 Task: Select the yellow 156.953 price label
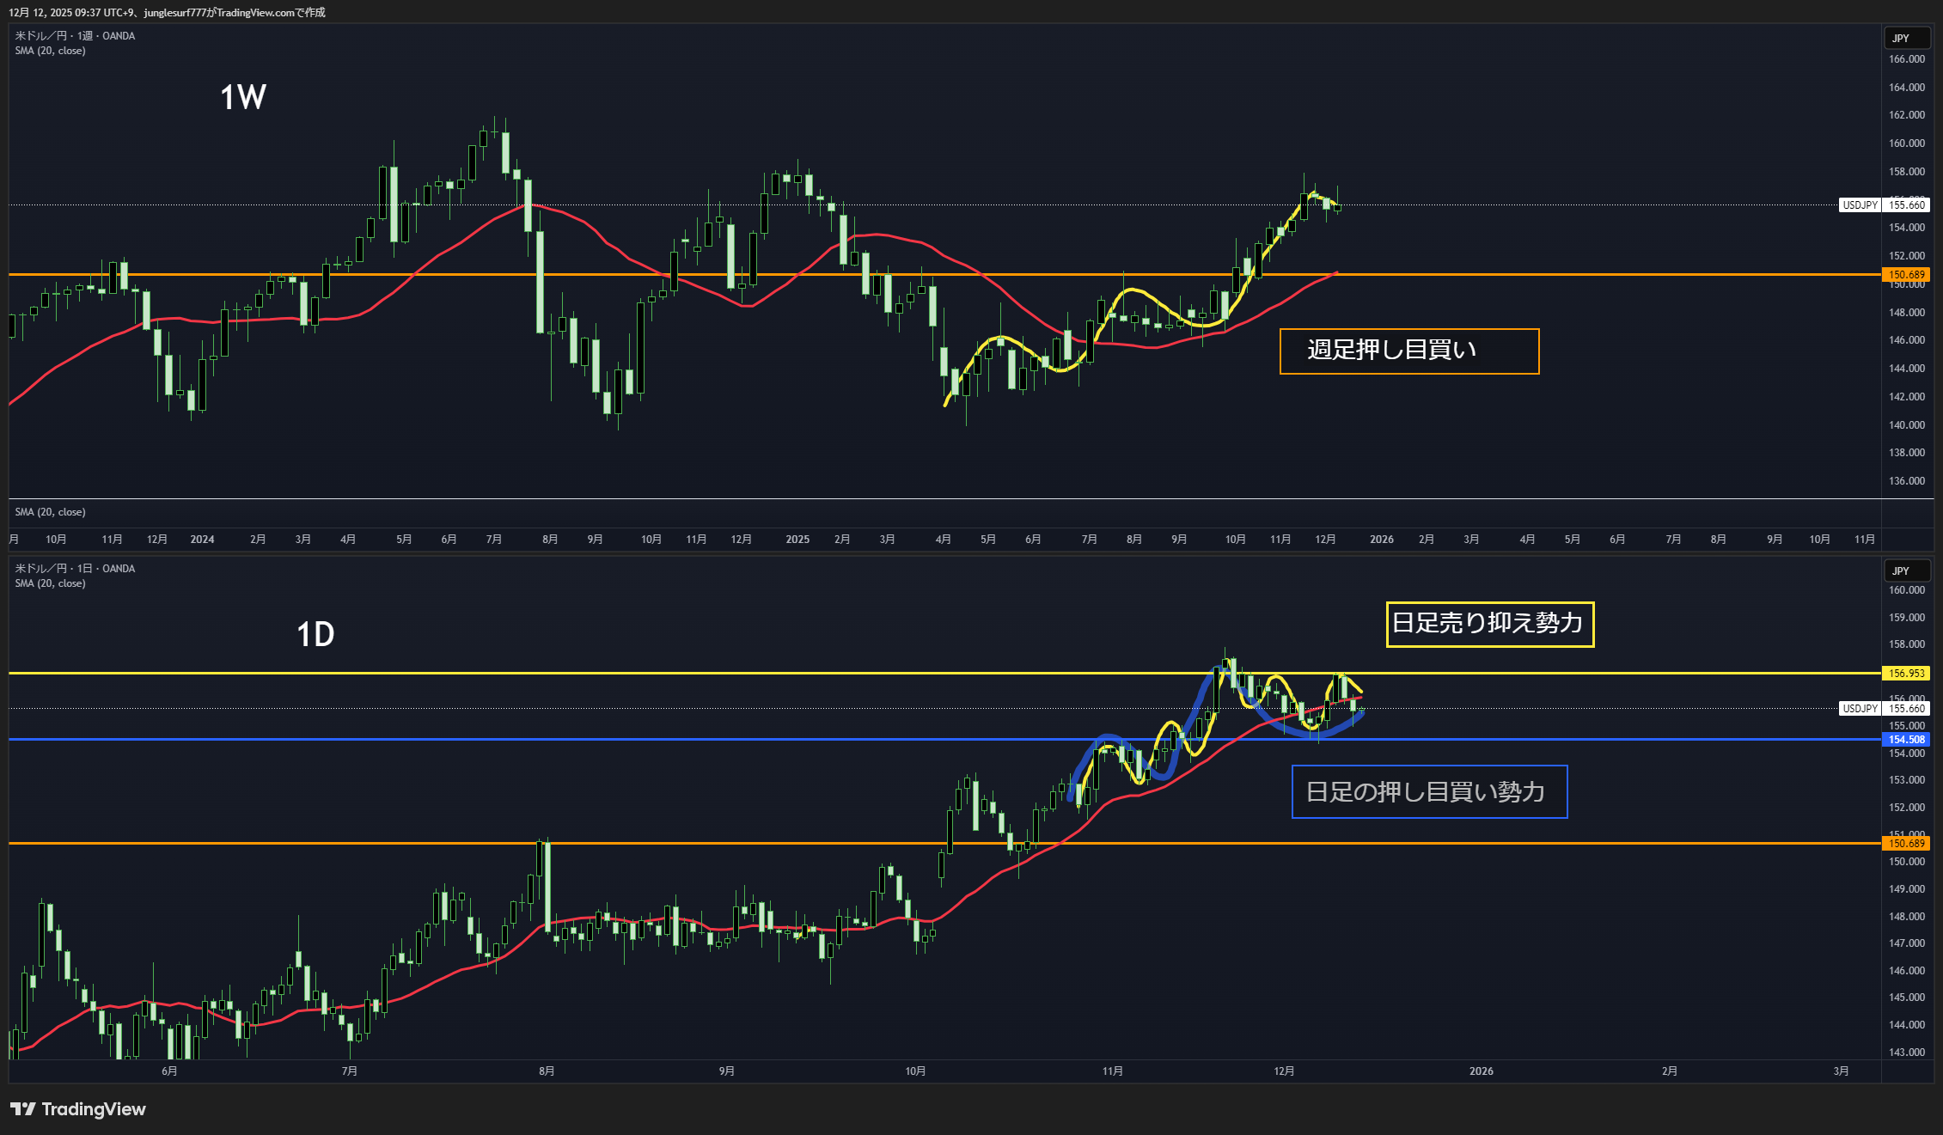[1905, 674]
